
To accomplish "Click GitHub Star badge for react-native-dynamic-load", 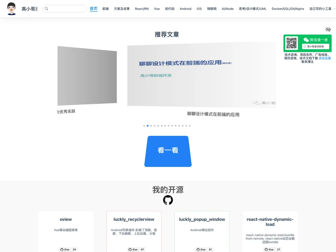I will point(269,250).
